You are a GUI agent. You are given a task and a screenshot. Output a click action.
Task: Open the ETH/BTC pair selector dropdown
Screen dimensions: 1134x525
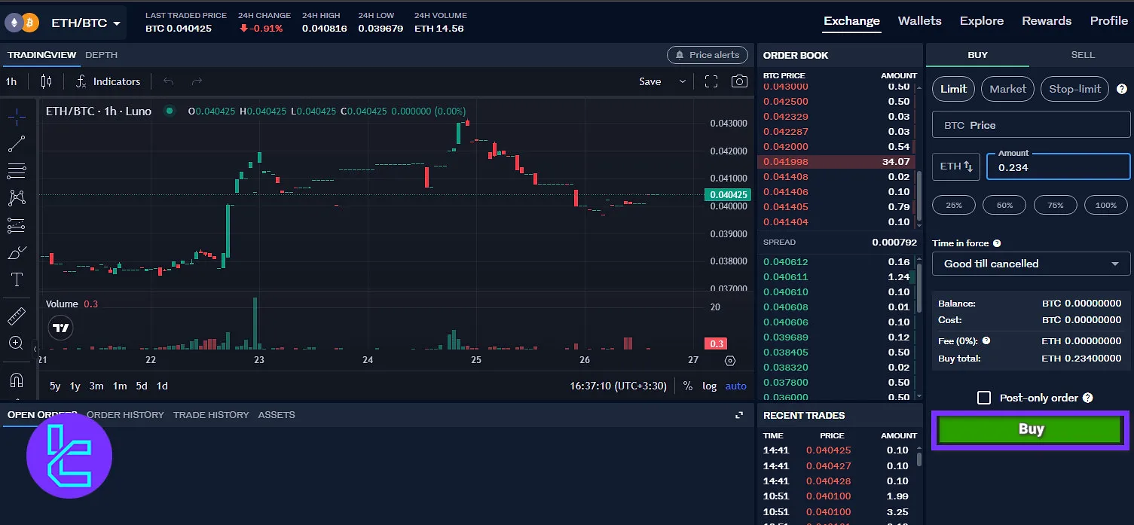[86, 23]
